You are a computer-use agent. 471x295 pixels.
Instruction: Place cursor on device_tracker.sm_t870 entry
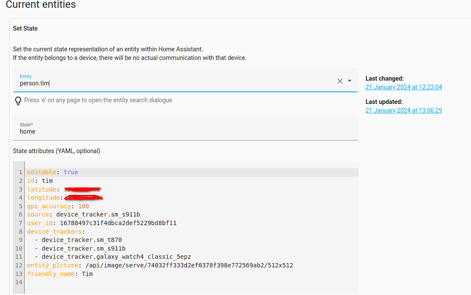coord(82,240)
